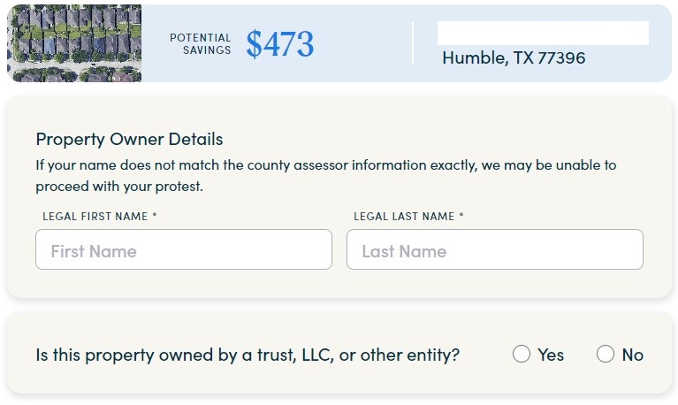
Task: Click the blank street address box
Action: click(543, 34)
